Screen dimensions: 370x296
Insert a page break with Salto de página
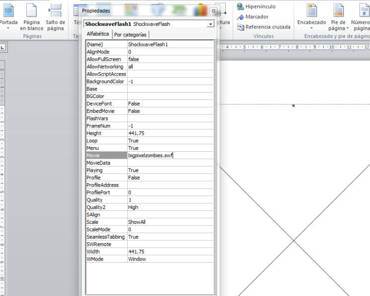pyautogui.click(x=55, y=17)
